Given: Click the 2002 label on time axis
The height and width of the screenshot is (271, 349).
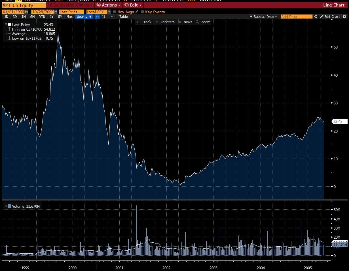Looking at the screenshot, I should click(x=166, y=268).
